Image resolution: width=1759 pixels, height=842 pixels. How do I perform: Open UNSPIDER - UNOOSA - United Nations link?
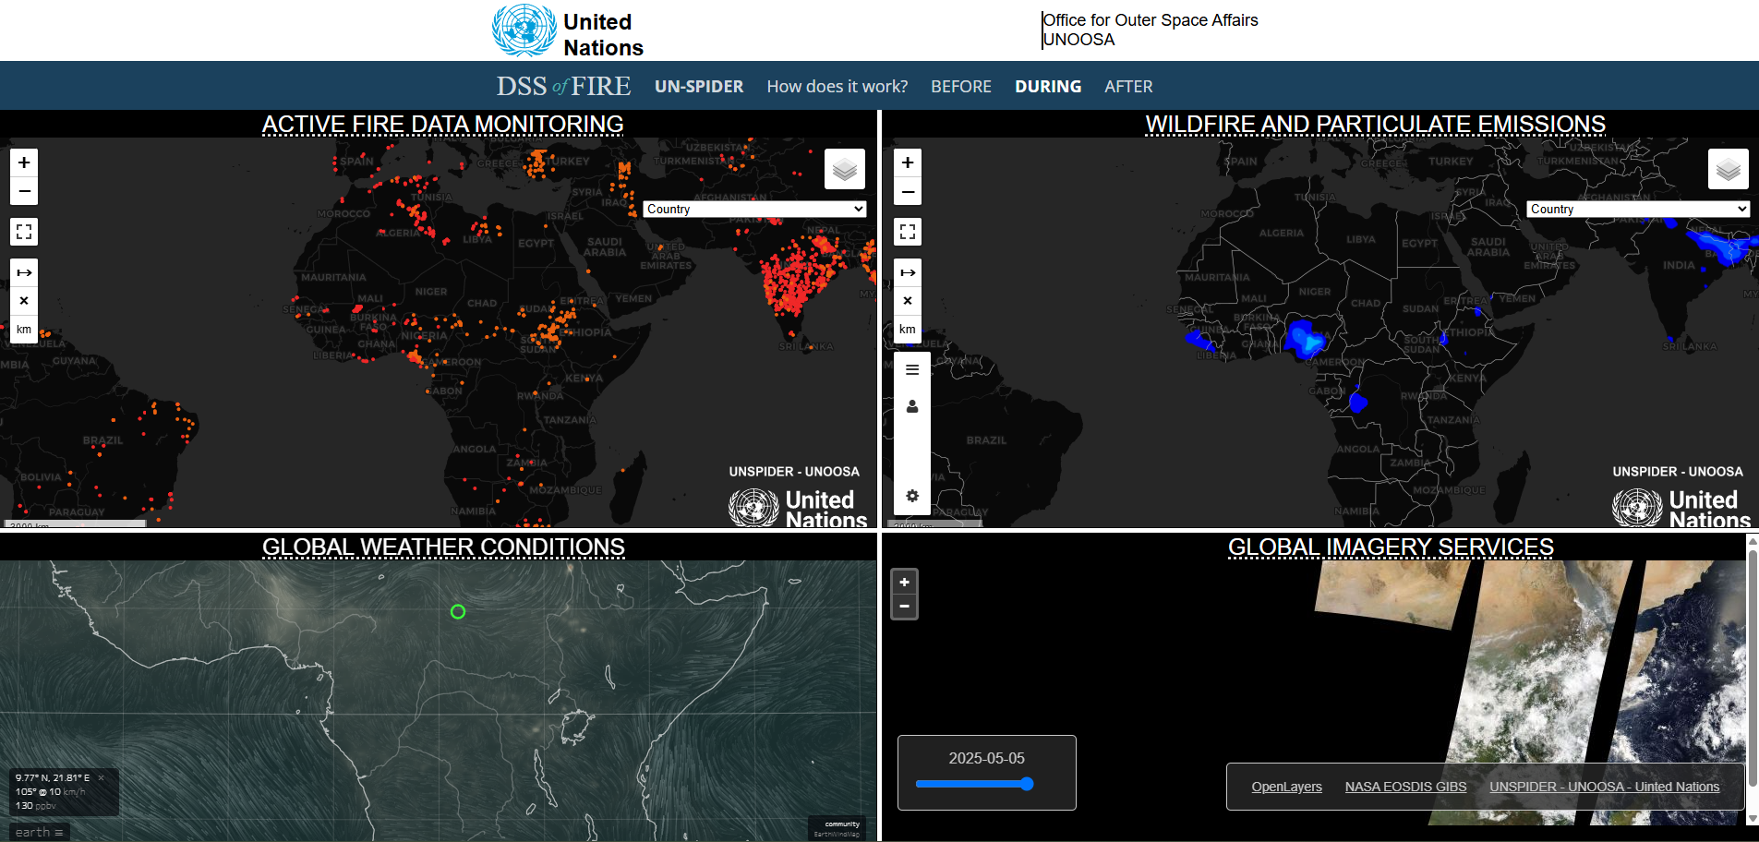tap(1605, 787)
